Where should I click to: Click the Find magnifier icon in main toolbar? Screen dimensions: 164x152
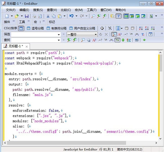click(x=93, y=16)
